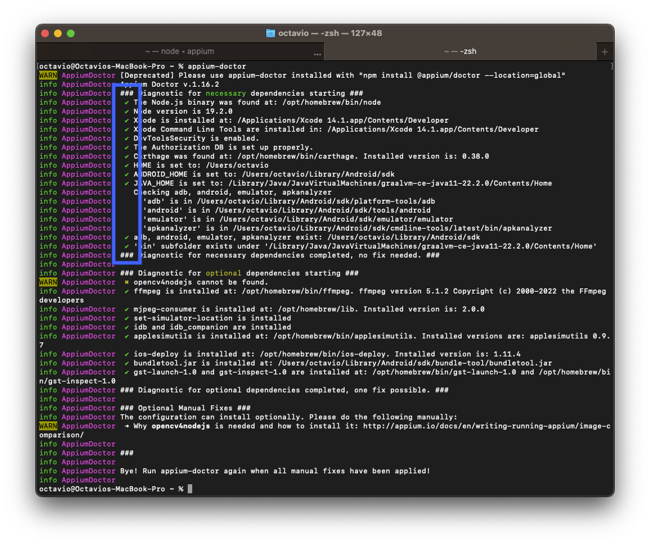
Task: Click the ellipsis on the node appium tab
Action: click(318, 54)
